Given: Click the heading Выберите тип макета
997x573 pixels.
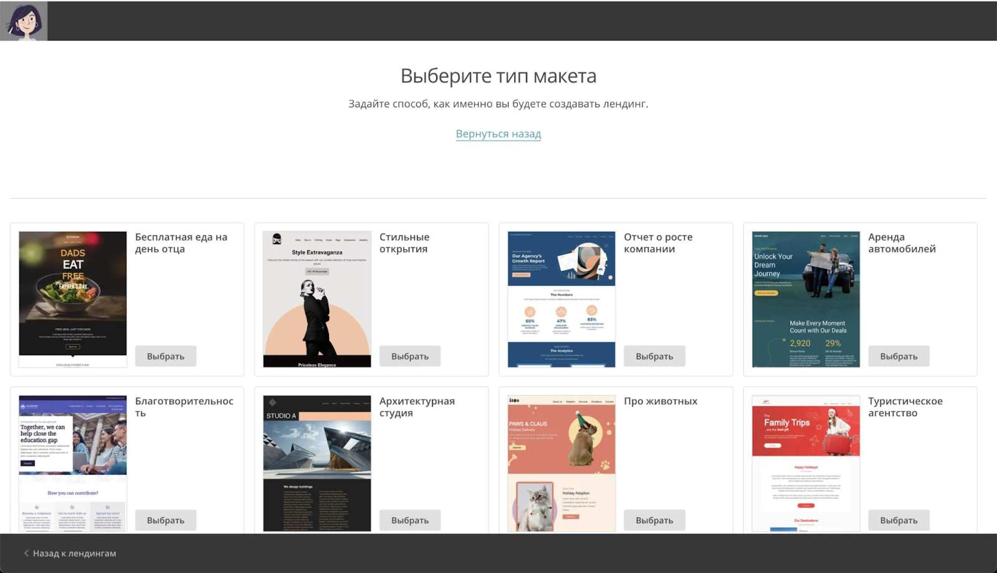Looking at the screenshot, I should click(x=499, y=76).
